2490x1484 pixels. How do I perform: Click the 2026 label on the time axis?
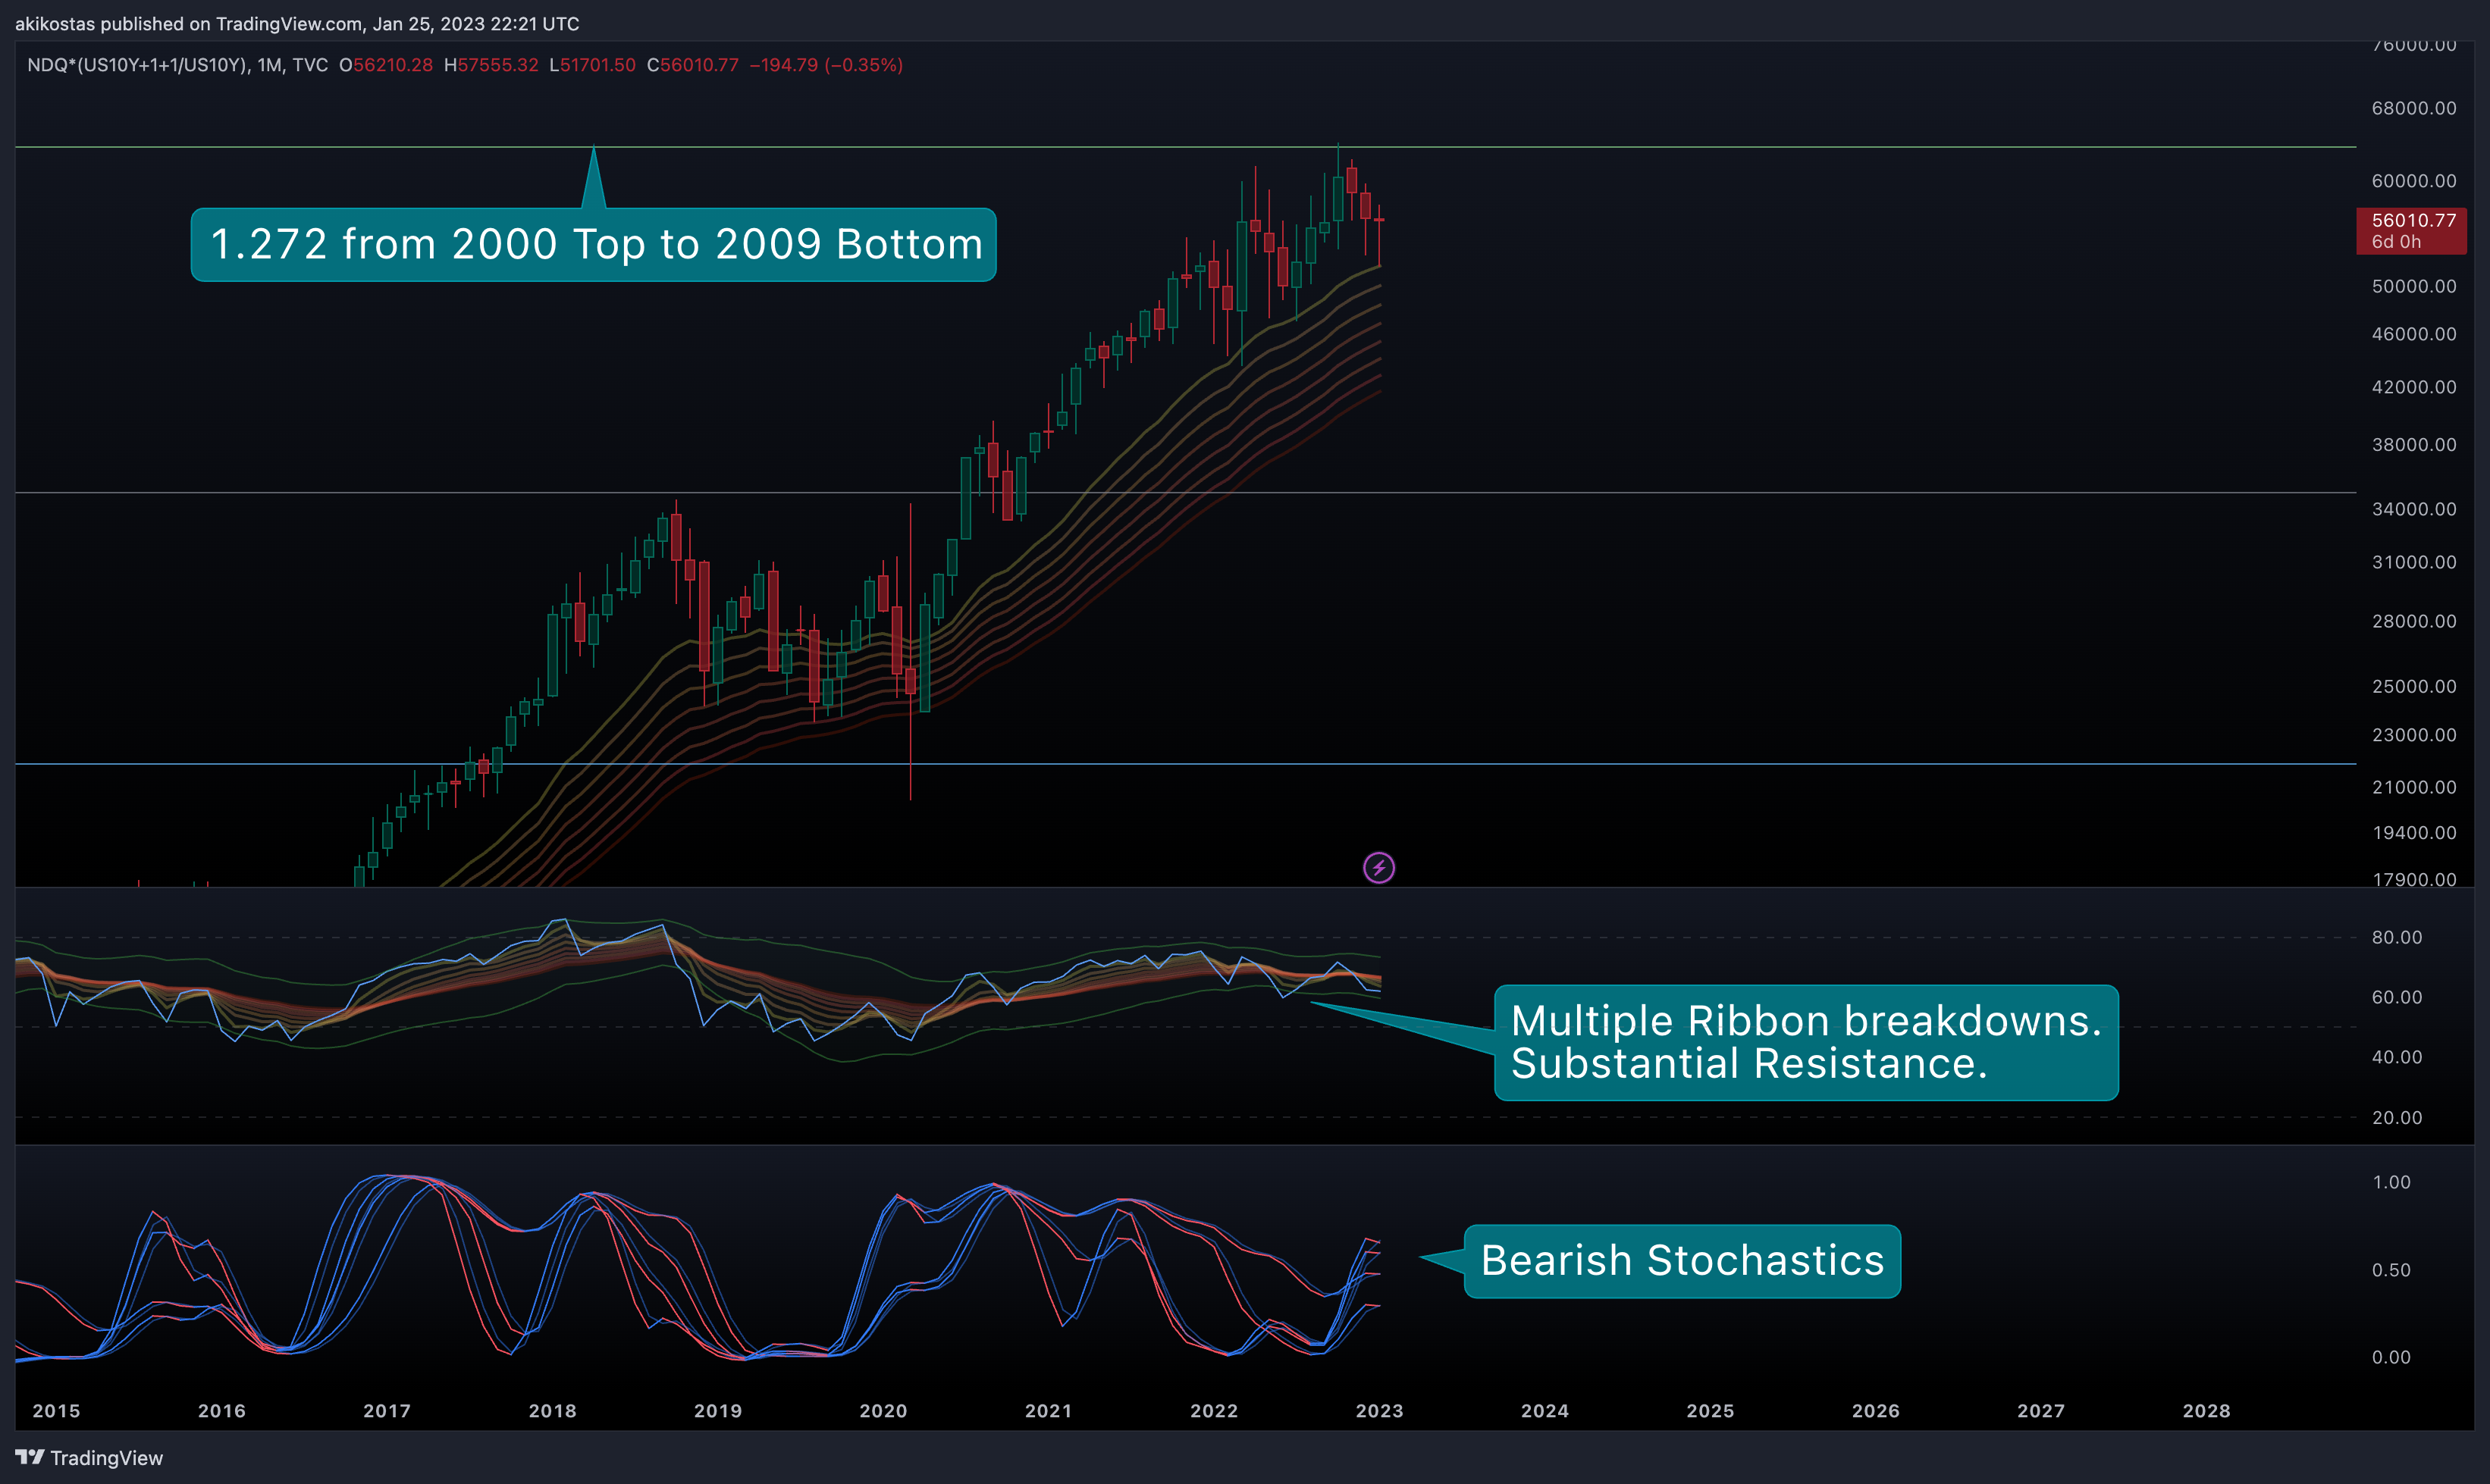pyautogui.click(x=1876, y=1411)
